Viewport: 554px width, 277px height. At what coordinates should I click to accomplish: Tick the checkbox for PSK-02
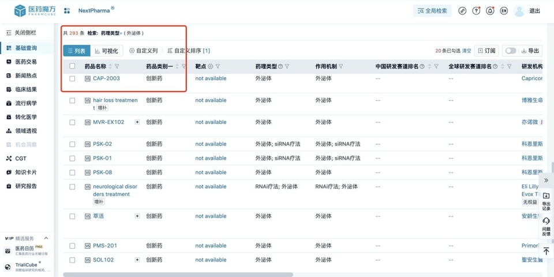coord(73,144)
